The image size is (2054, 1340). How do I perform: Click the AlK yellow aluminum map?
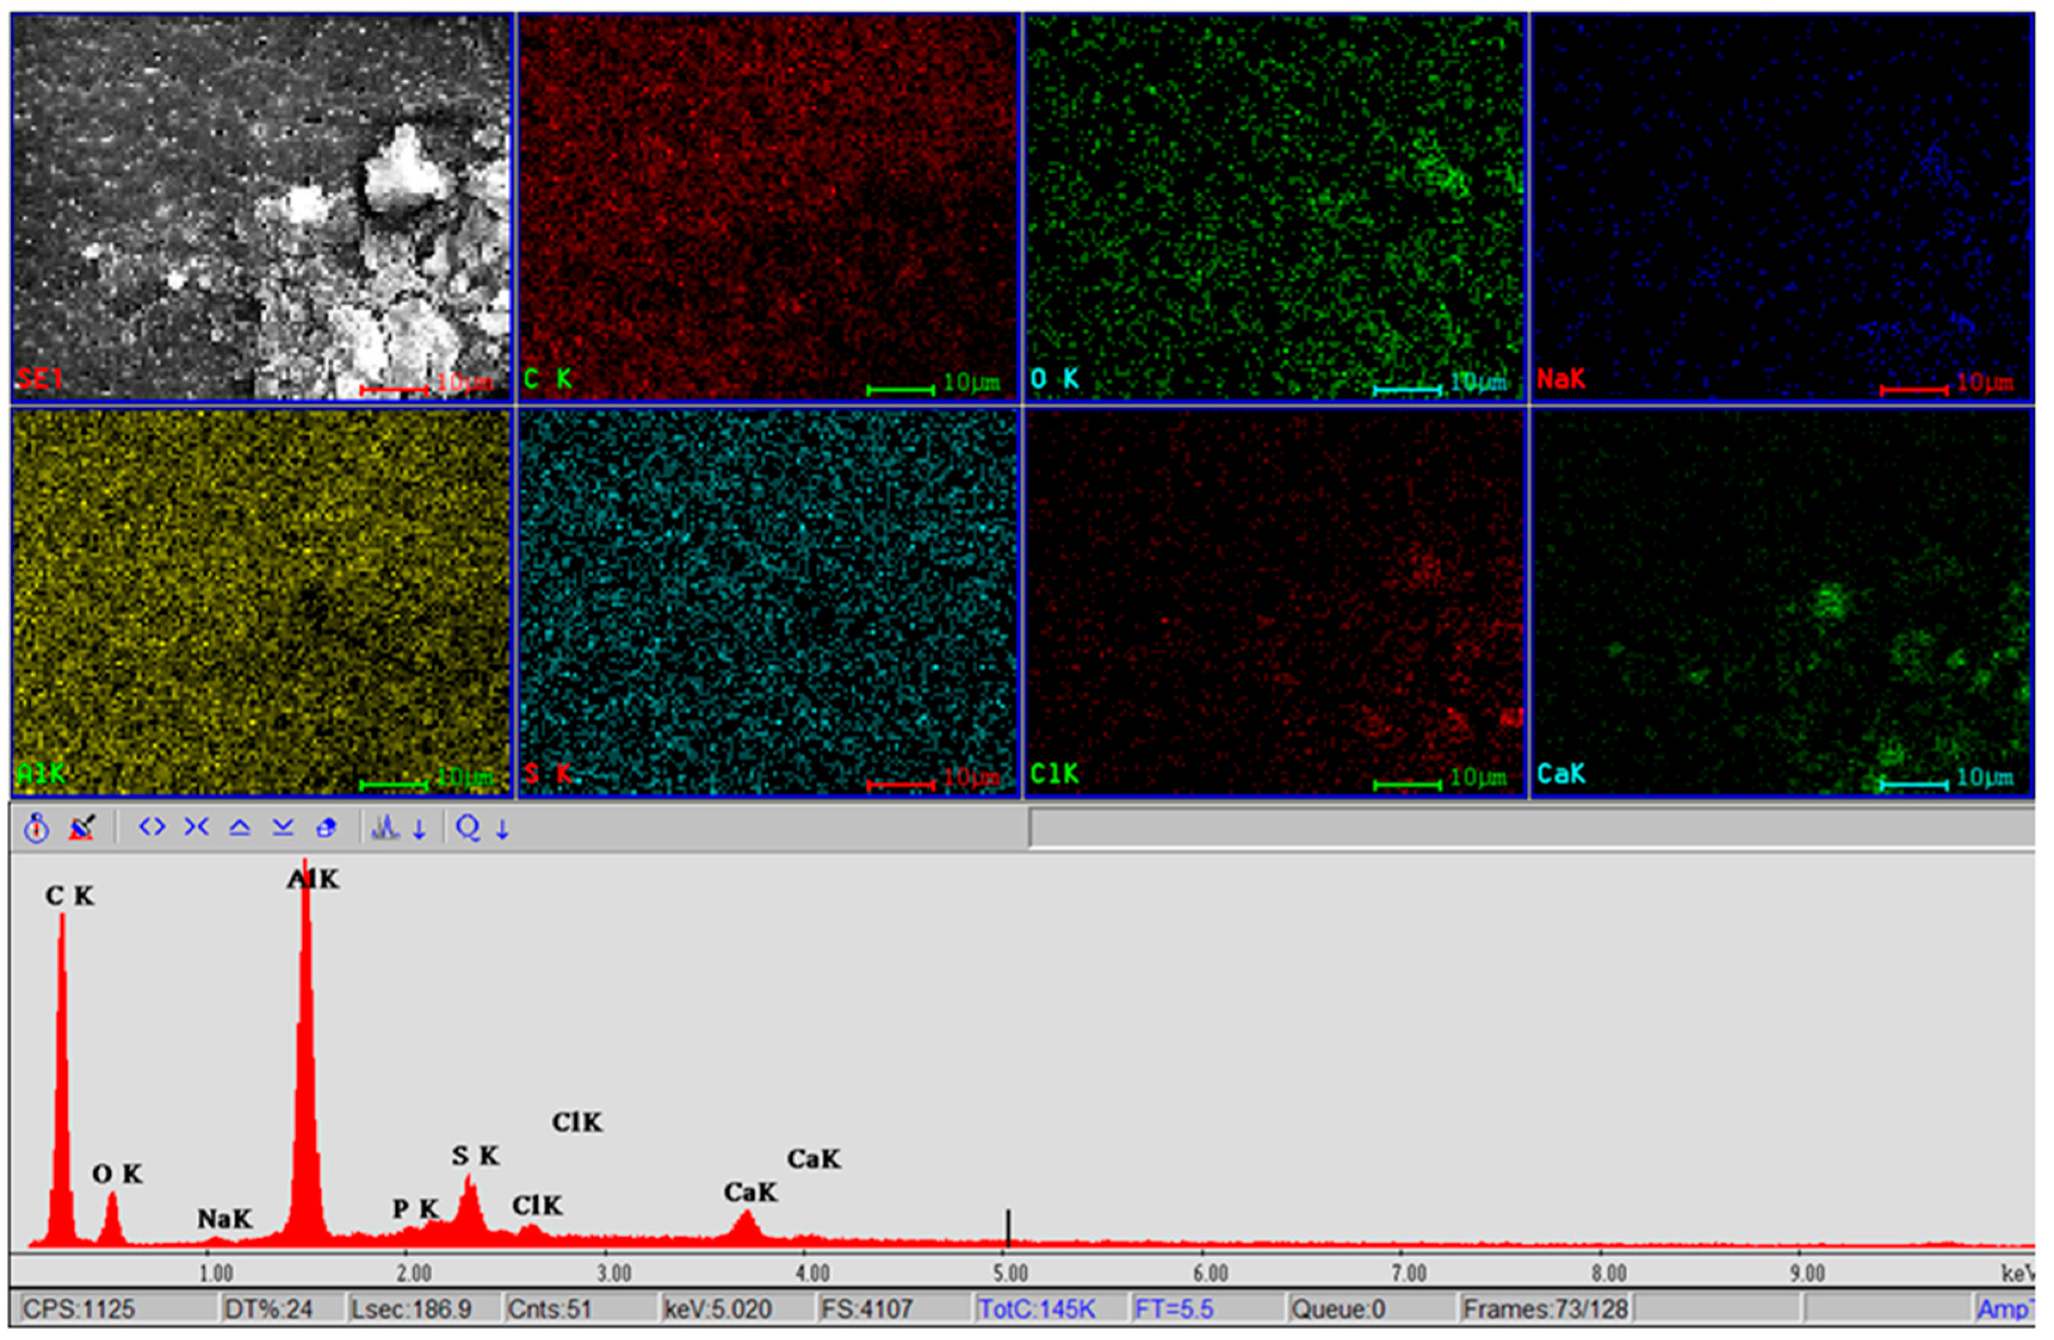coord(262,602)
